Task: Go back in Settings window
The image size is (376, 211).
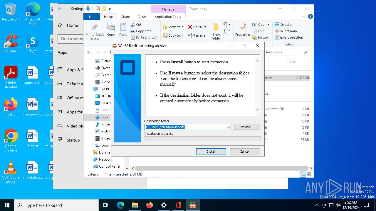Action: pos(60,8)
